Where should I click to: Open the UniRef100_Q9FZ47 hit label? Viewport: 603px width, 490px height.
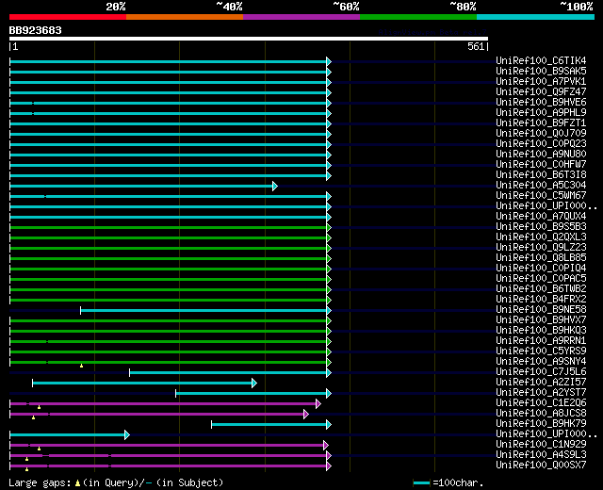pos(541,92)
